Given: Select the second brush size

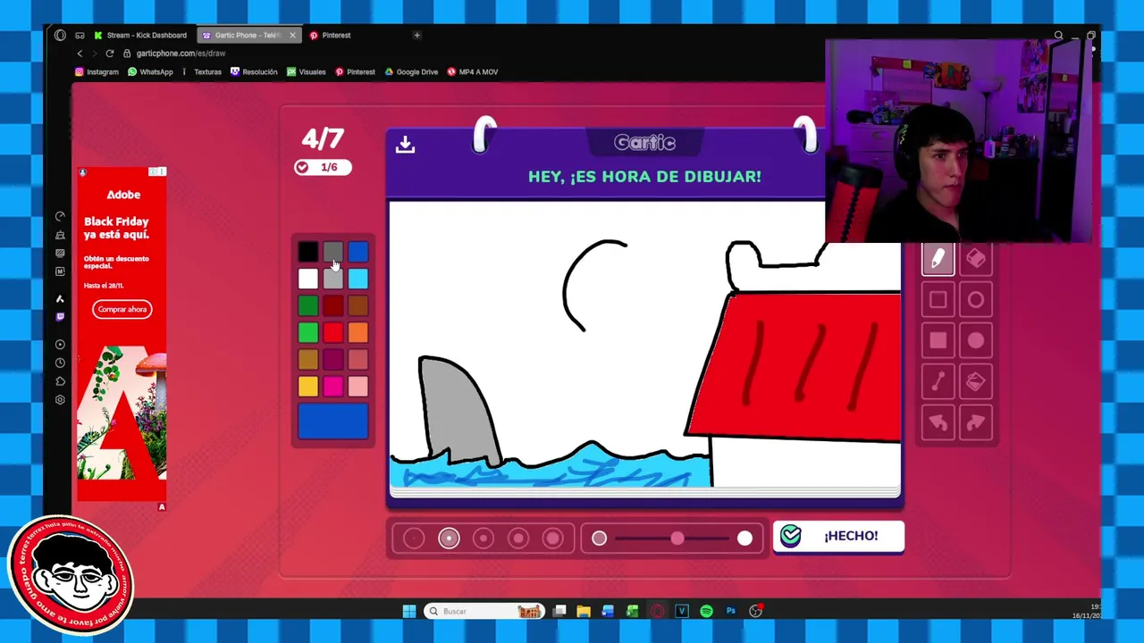Looking at the screenshot, I should pyautogui.click(x=449, y=538).
